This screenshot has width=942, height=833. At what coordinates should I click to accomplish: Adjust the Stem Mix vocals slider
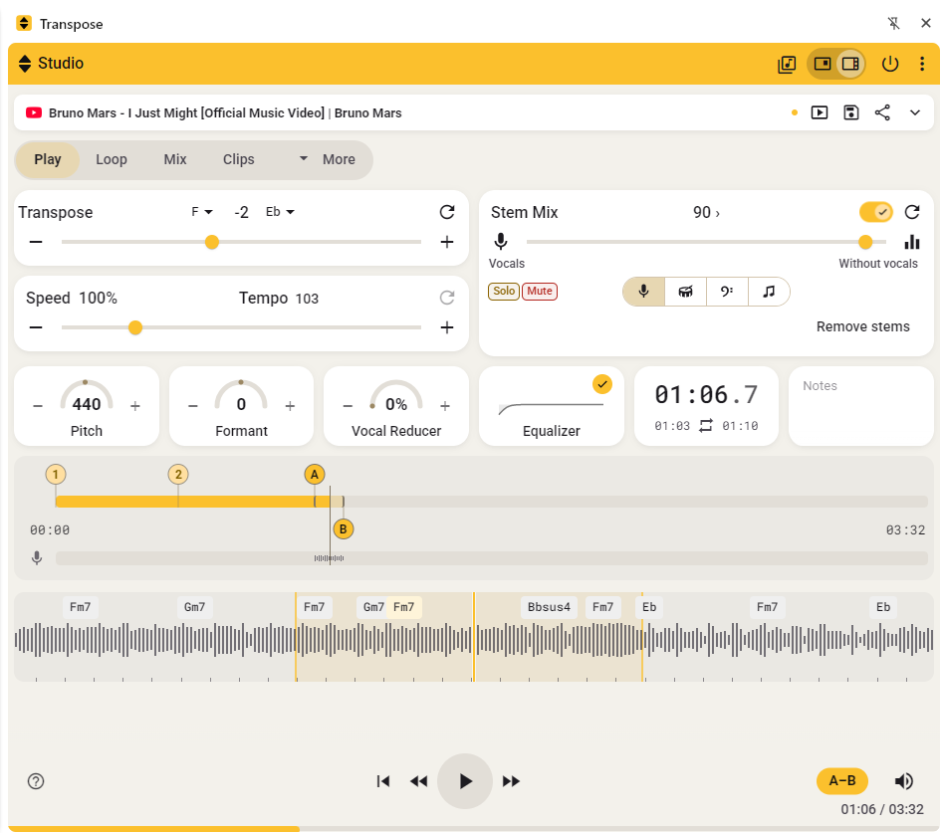click(x=865, y=242)
